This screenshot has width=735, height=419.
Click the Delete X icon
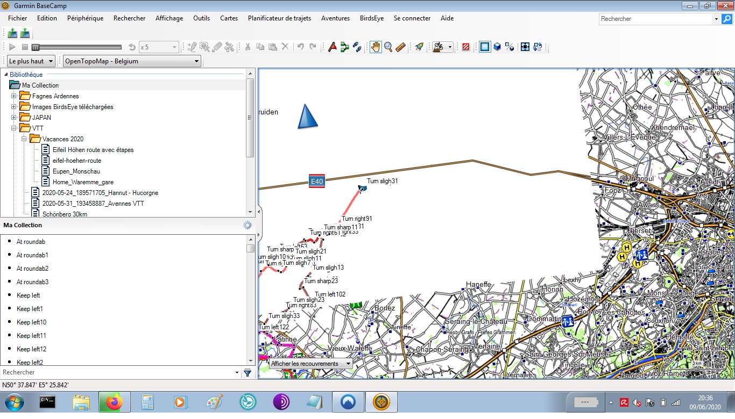(285, 47)
